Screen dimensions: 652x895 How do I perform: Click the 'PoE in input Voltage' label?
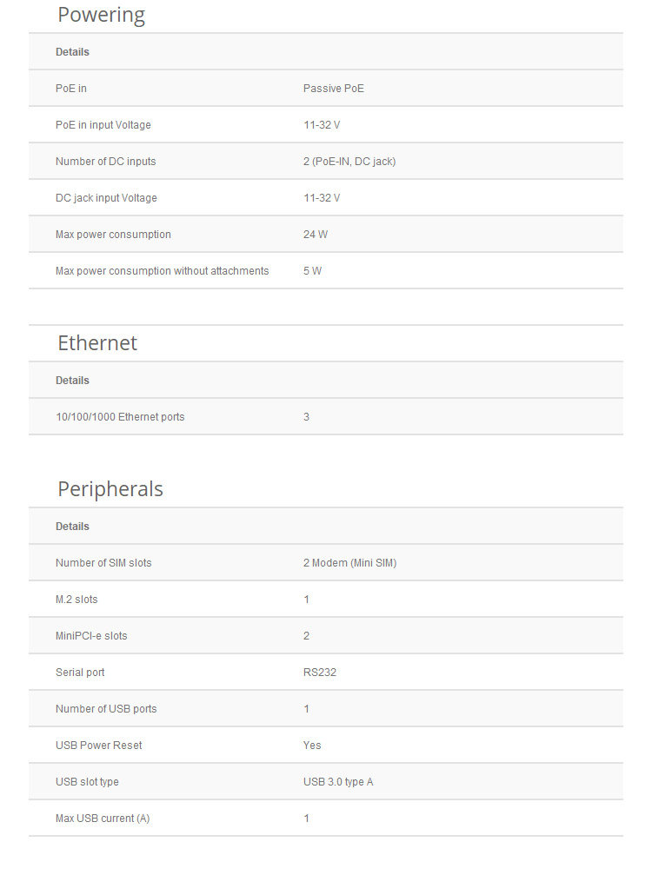(x=103, y=125)
